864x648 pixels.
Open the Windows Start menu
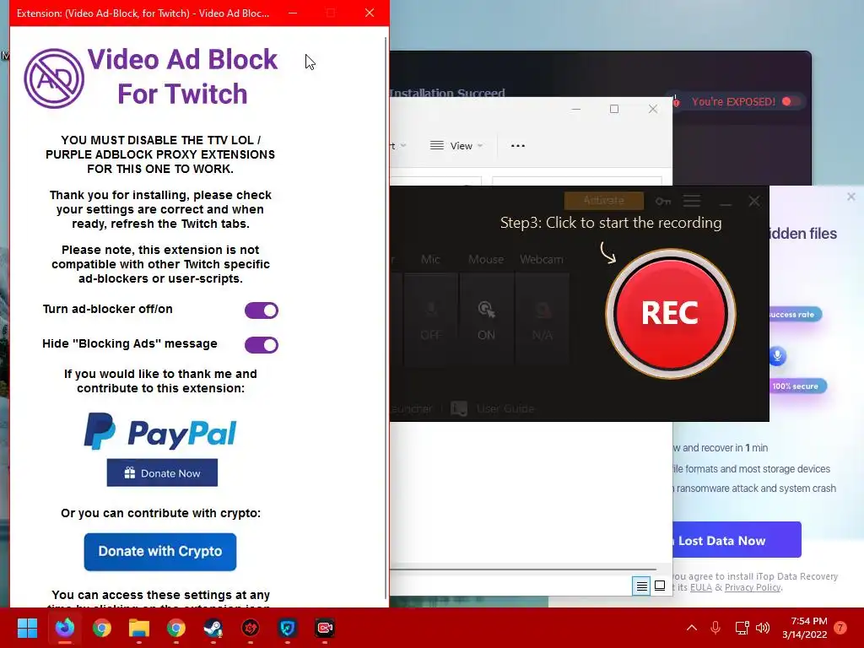coord(27,628)
